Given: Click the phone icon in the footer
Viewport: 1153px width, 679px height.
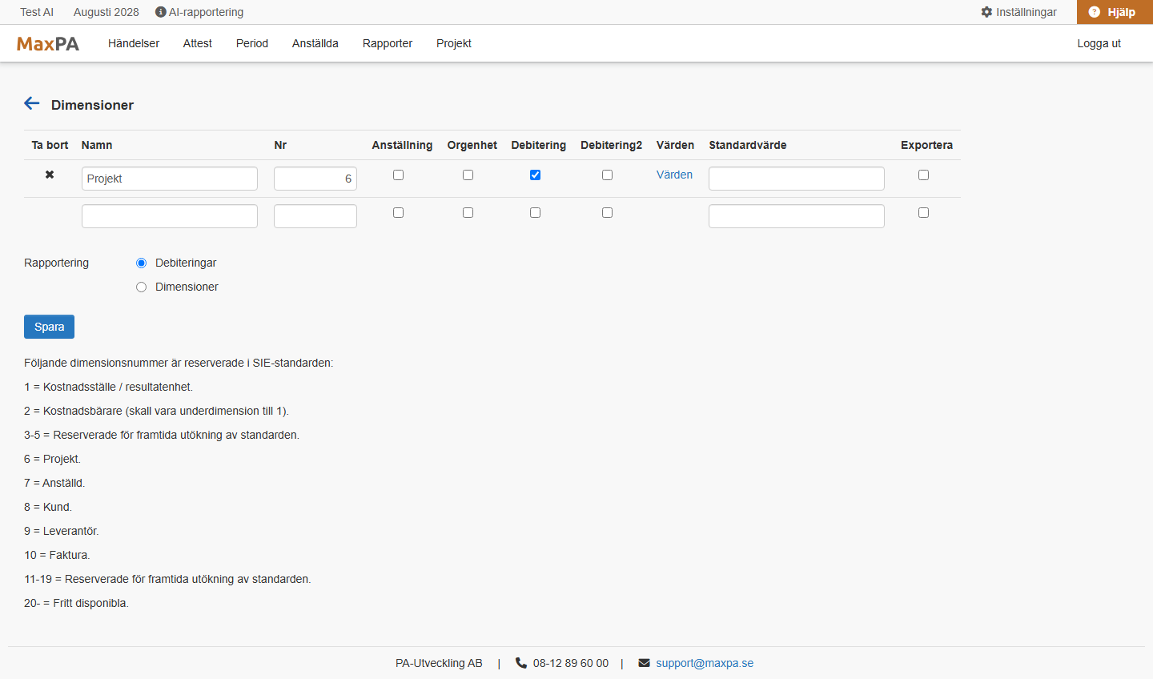Looking at the screenshot, I should [x=521, y=663].
